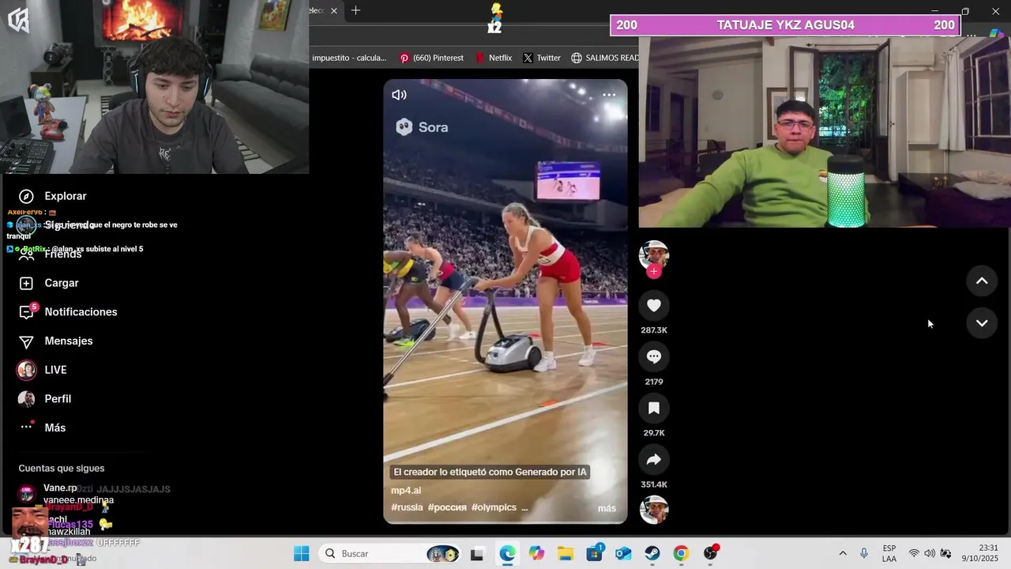Follow creator via red plus badge
Viewport: 1011px width, 569px height.
pos(654,271)
